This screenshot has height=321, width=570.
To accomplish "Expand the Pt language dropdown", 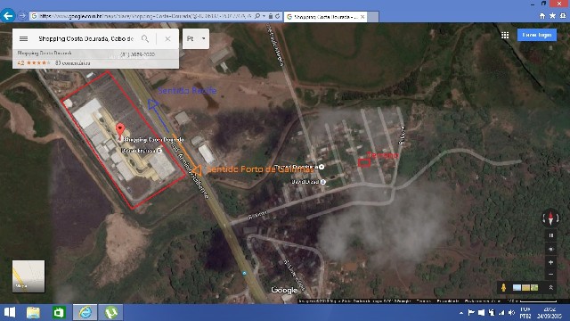I will click(196, 38).
